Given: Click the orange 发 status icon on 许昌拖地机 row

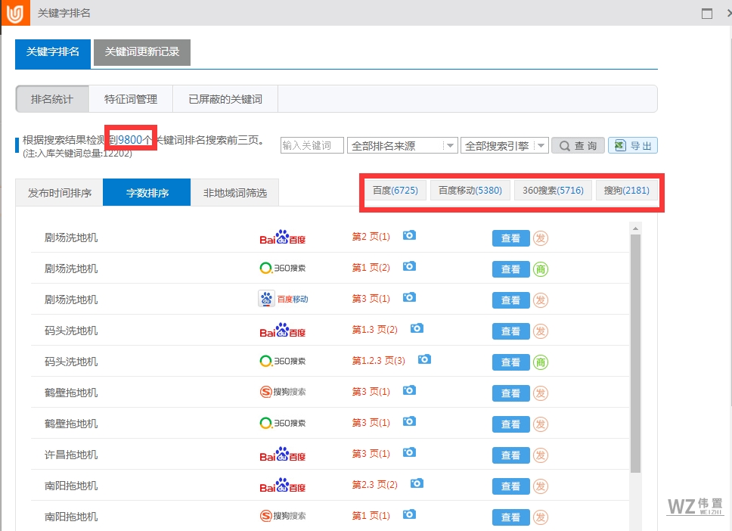Looking at the screenshot, I should coord(541,455).
